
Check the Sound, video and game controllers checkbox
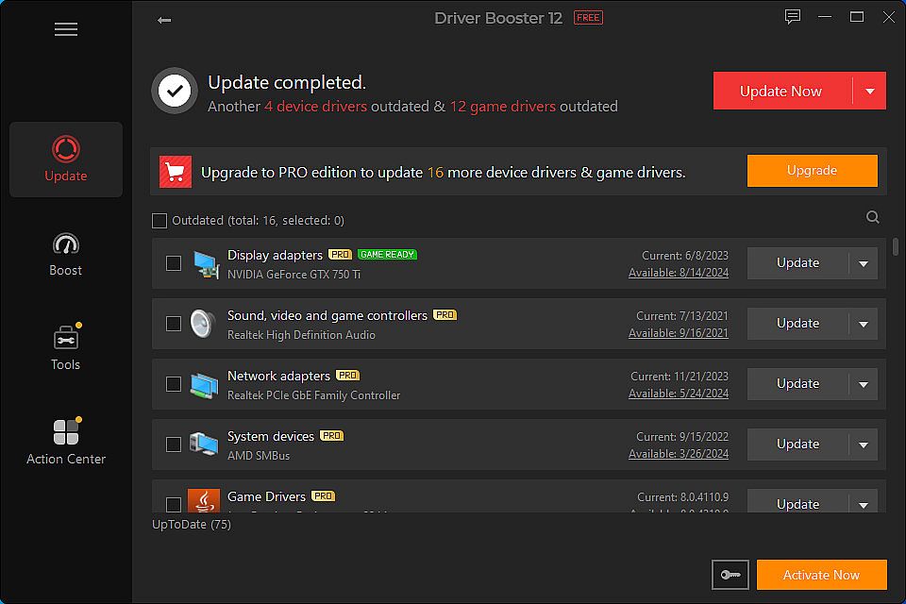point(174,324)
